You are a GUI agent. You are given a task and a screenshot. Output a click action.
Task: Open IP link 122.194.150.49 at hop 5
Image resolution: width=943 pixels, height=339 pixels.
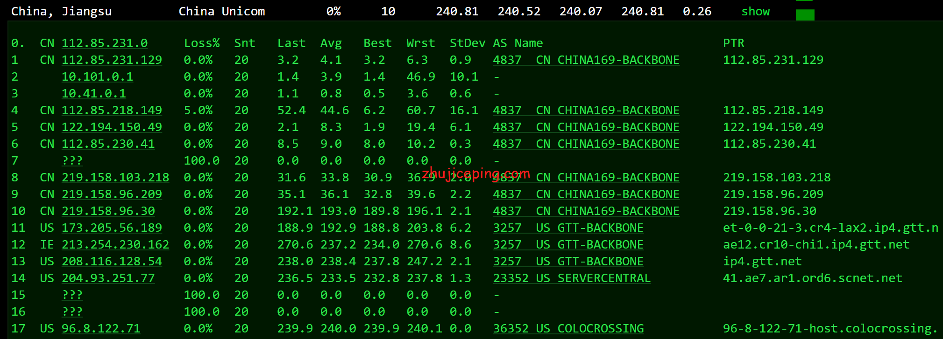pyautogui.click(x=112, y=127)
